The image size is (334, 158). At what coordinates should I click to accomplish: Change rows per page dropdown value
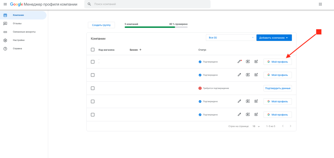pos(256,126)
